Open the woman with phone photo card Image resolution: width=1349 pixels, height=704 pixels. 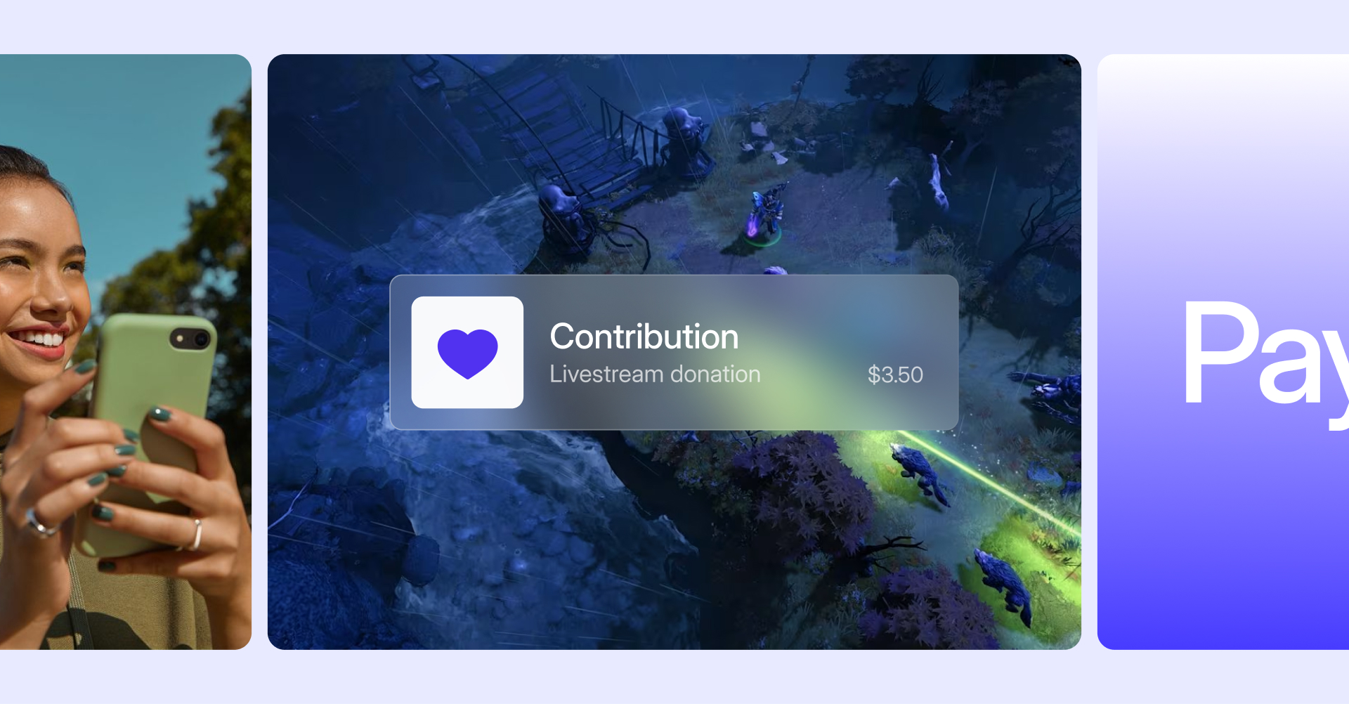(126, 351)
